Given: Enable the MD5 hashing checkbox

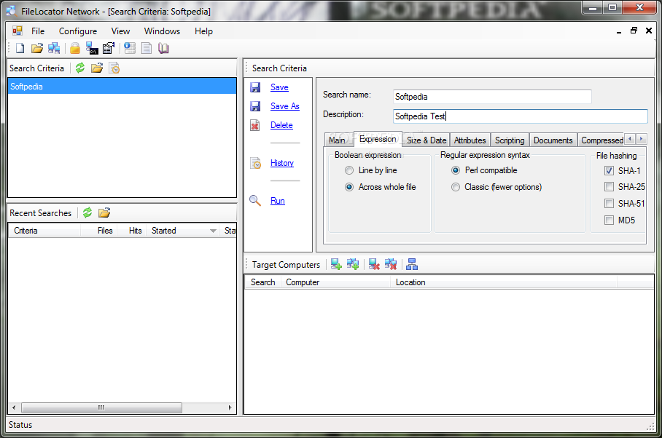Looking at the screenshot, I should (609, 220).
